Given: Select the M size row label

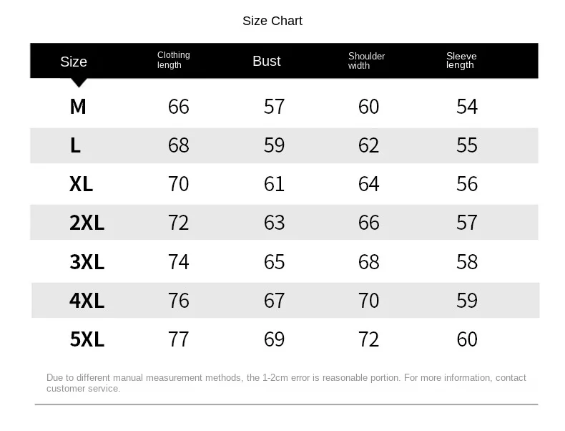Looking at the screenshot, I should (78, 107).
